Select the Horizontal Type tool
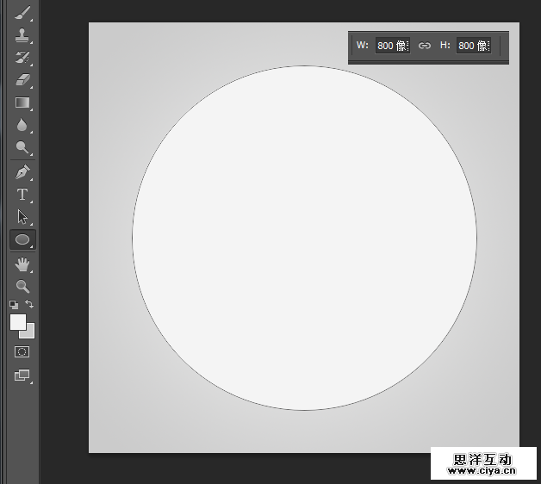The image size is (541, 484). click(22, 195)
